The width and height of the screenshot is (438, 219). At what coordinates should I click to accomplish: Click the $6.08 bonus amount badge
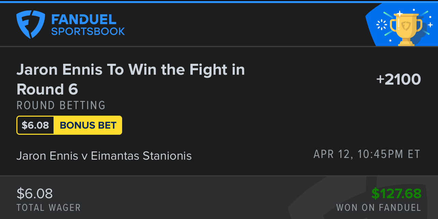35,125
